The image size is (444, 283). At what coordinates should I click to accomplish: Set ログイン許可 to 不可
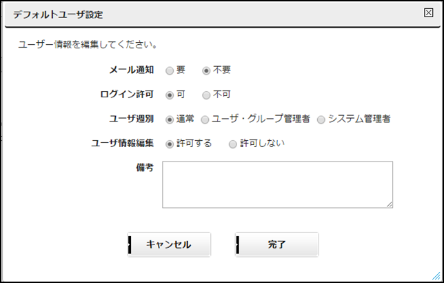coord(206,95)
